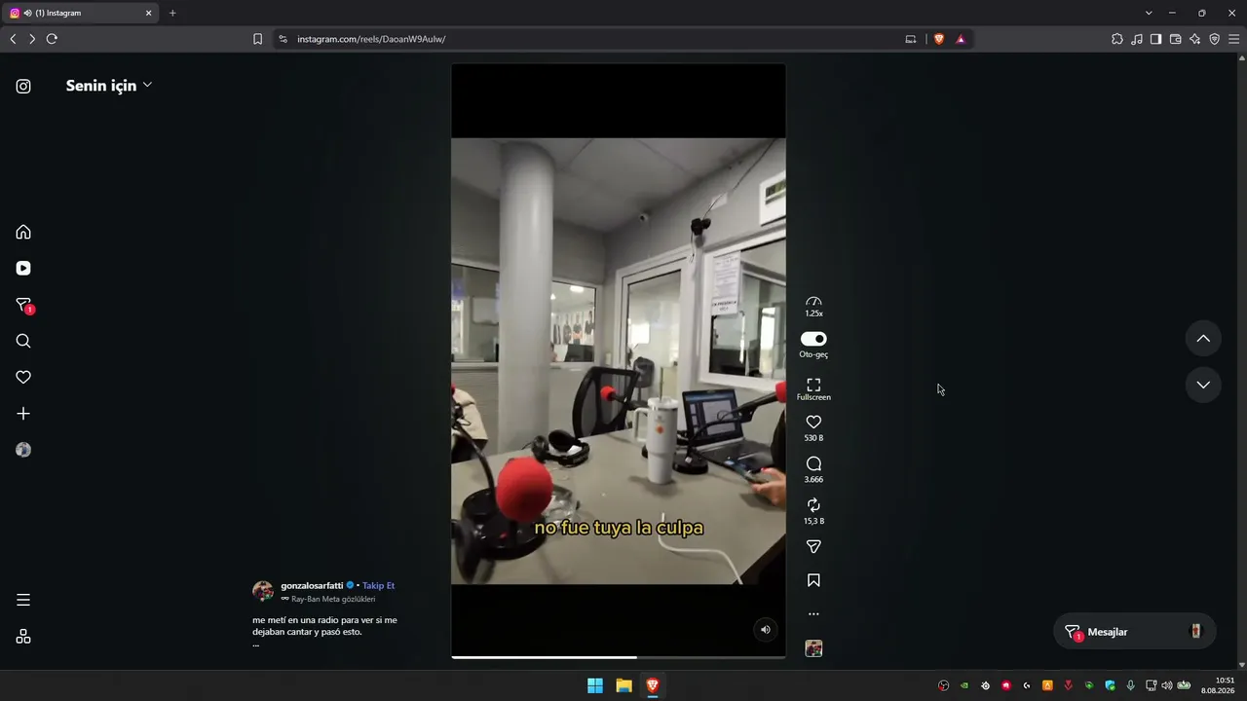Close the Instagram browser tab
This screenshot has width=1247, height=701.
149,13
